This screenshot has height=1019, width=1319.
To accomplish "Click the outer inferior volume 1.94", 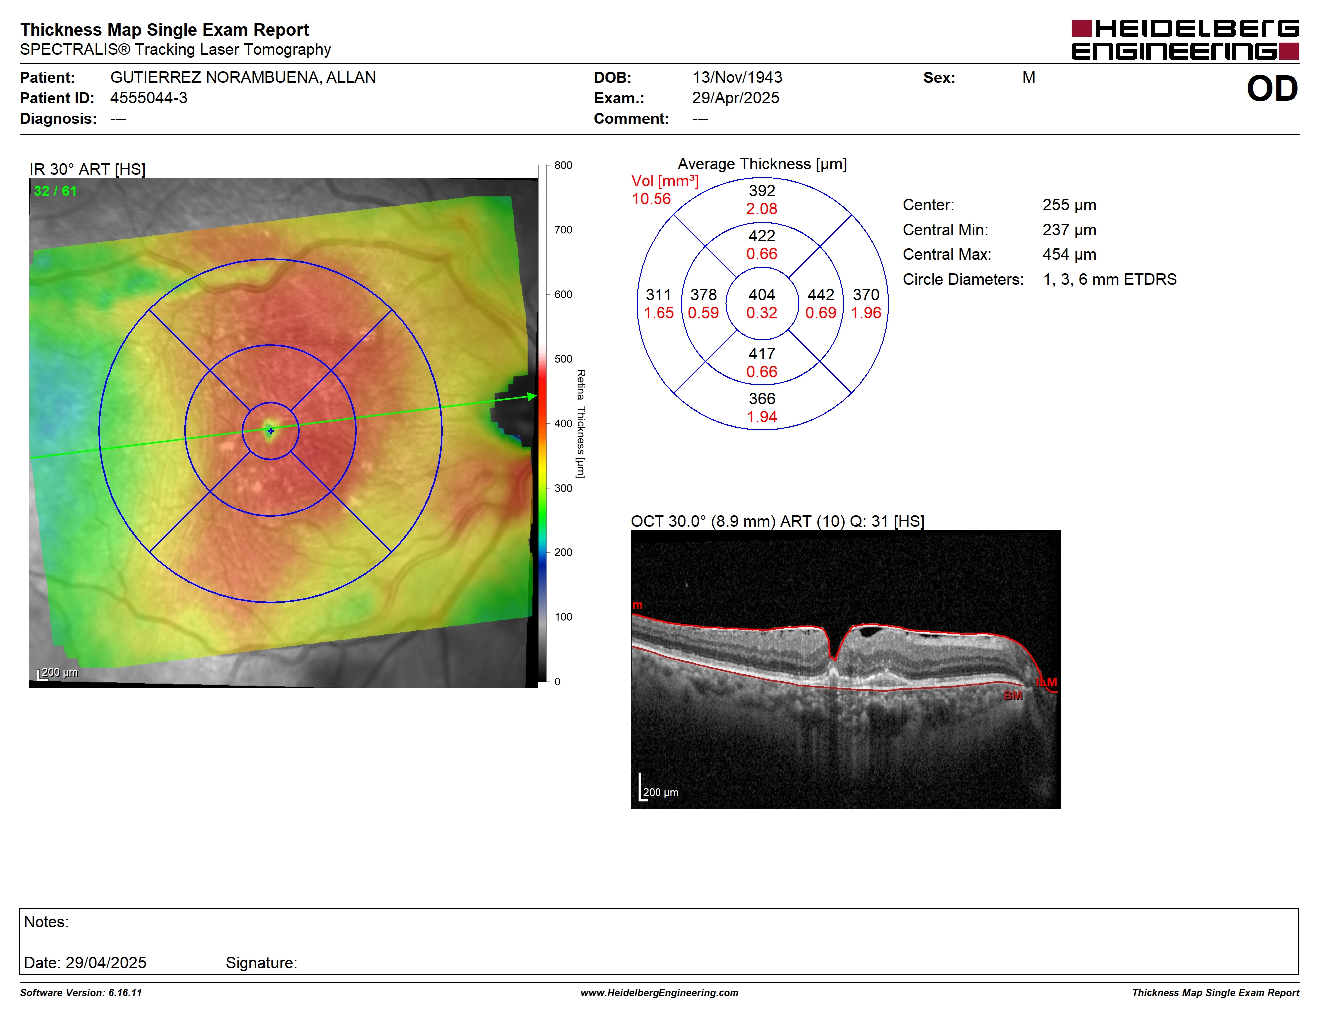I will tap(761, 417).
